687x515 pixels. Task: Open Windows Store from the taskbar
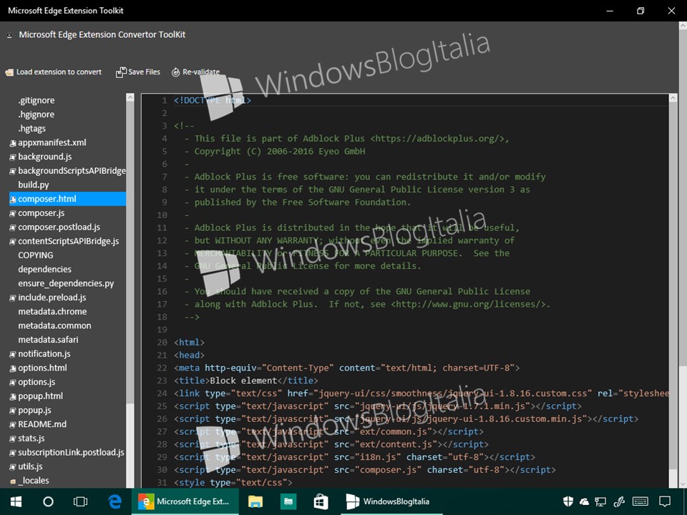(x=321, y=501)
